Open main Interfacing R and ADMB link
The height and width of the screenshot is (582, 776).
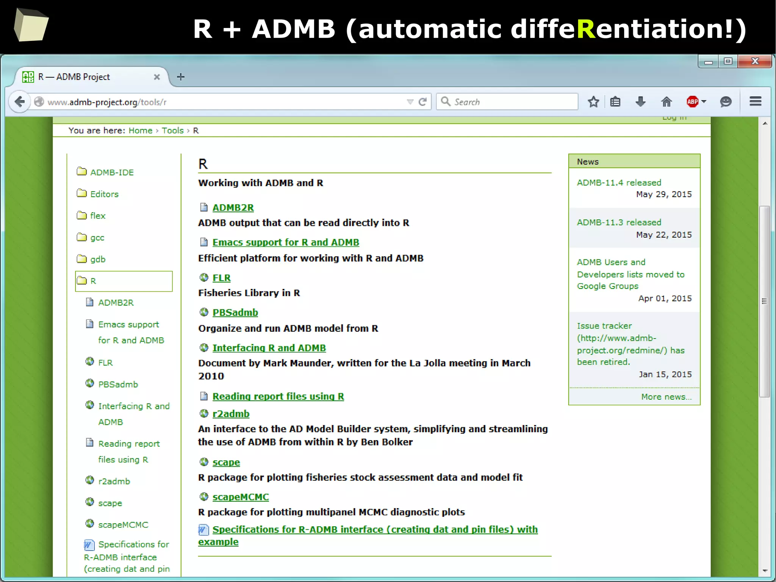coord(269,348)
